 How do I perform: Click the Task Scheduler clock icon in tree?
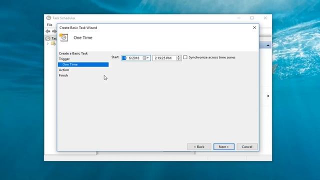(48, 38)
